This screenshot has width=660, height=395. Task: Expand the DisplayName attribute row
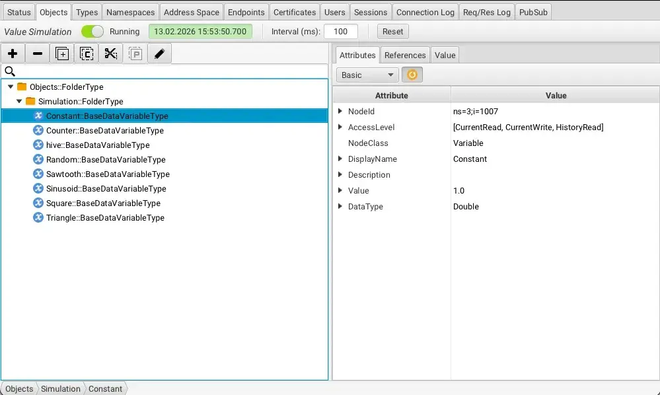[340, 159]
